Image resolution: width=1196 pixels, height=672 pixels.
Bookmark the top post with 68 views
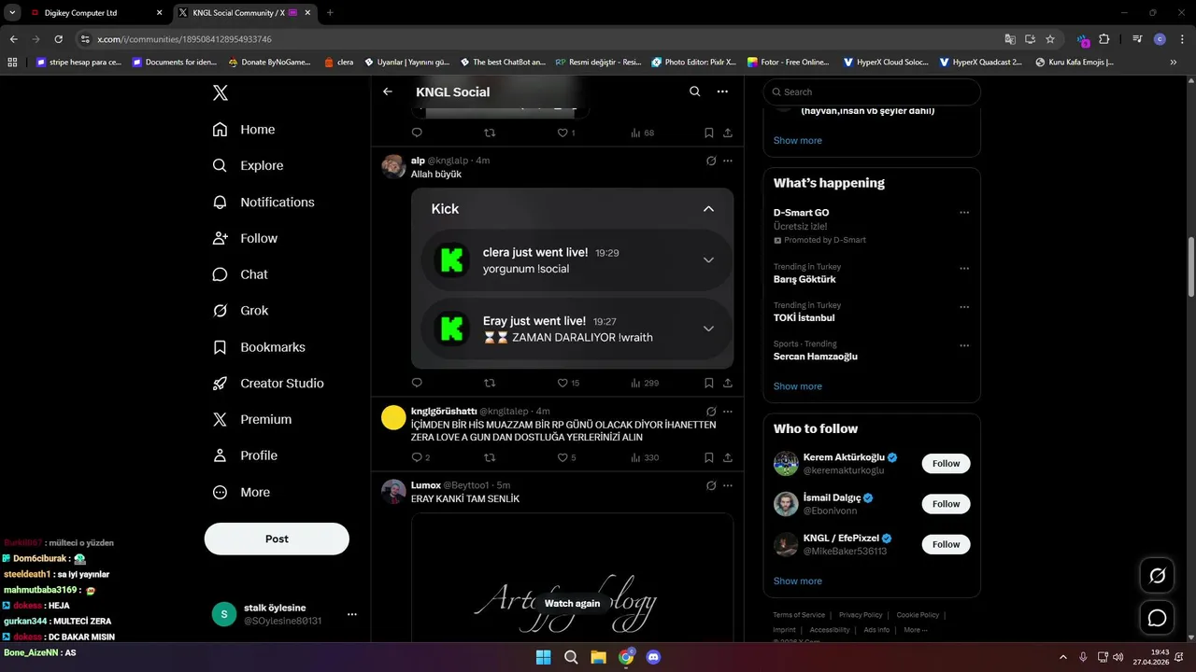[709, 133]
